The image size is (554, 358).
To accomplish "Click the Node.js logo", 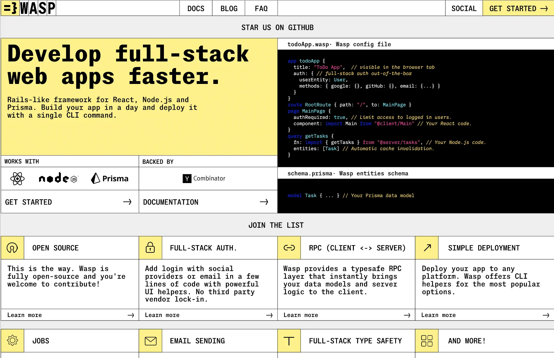I will click(58, 178).
